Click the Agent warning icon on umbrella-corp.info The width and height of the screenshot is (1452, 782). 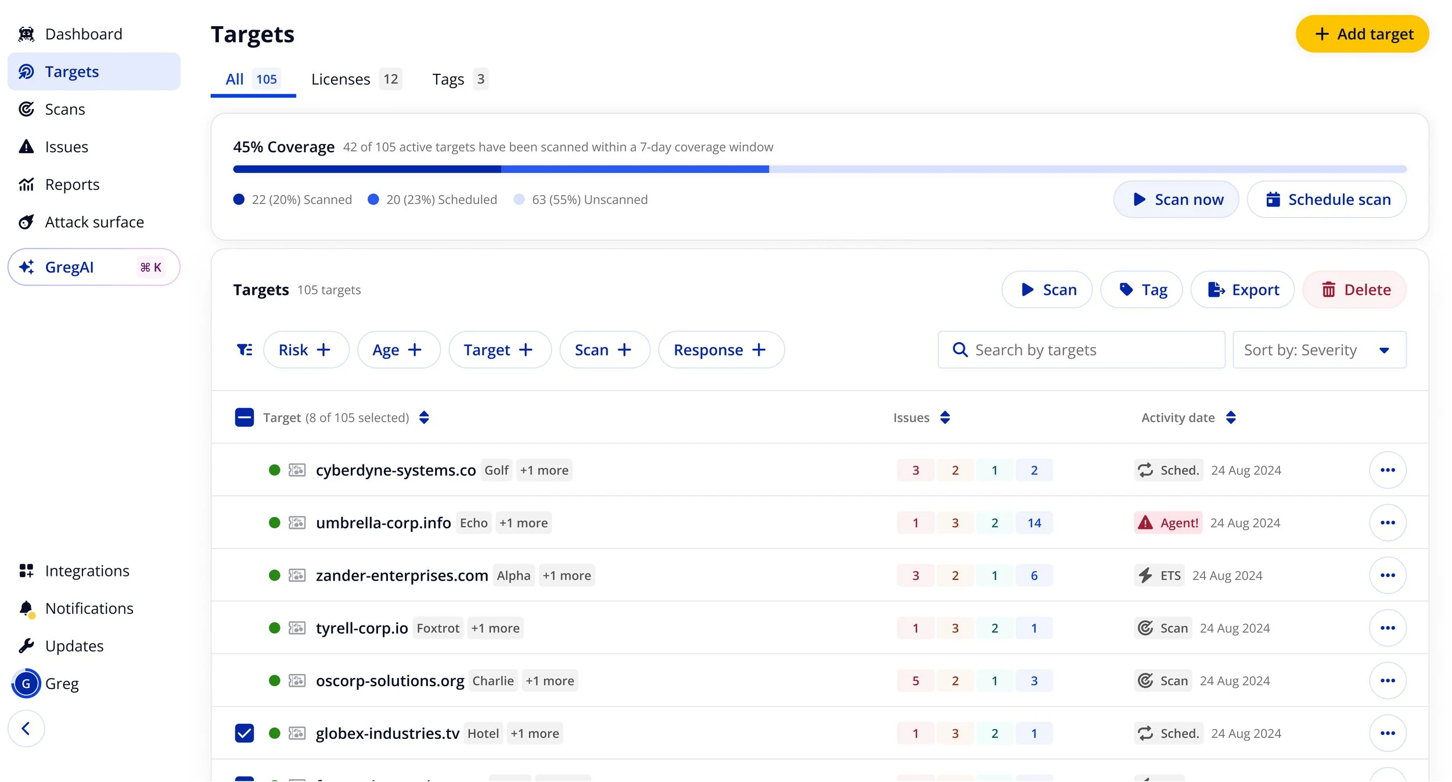click(x=1144, y=522)
